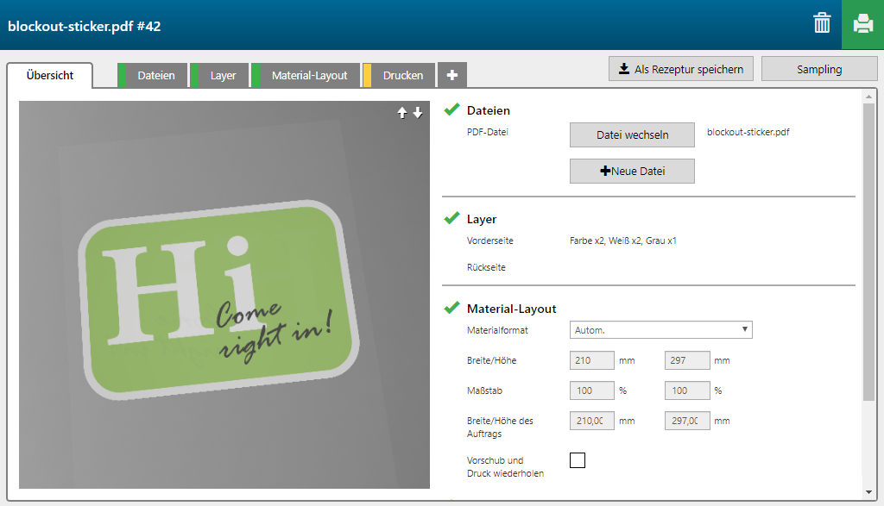
Task: Click the Neue Datei button
Action: (x=632, y=171)
